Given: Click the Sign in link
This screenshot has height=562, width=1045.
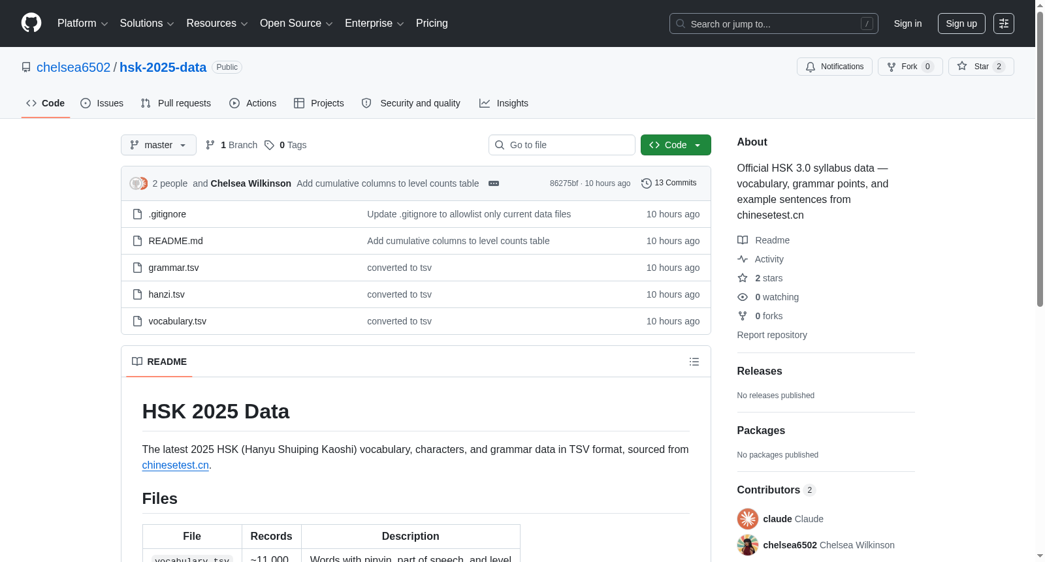Looking at the screenshot, I should pyautogui.click(x=908, y=23).
